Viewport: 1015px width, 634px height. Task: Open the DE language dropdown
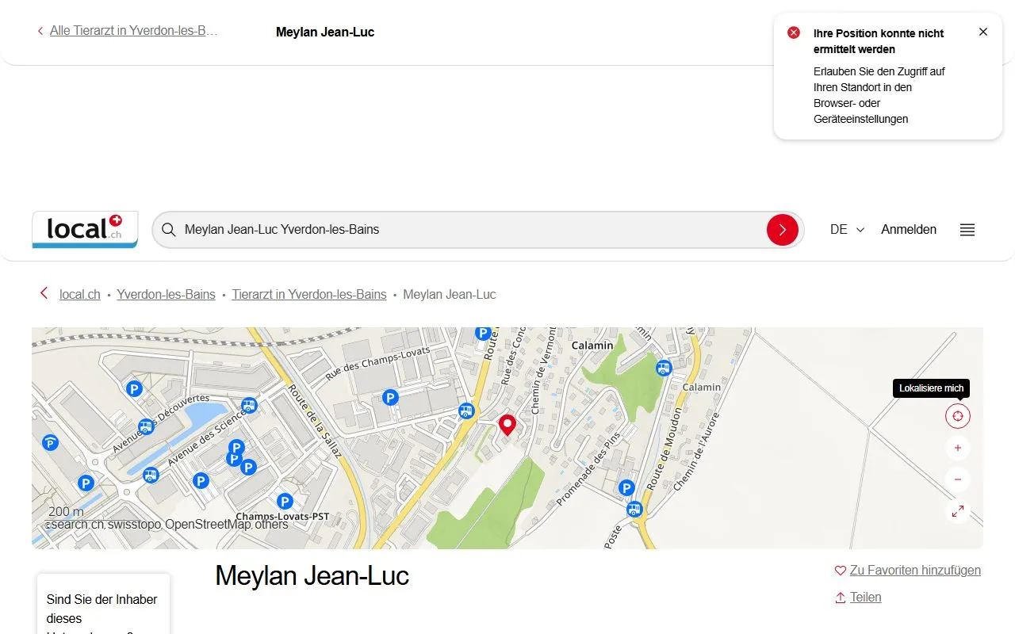point(845,230)
